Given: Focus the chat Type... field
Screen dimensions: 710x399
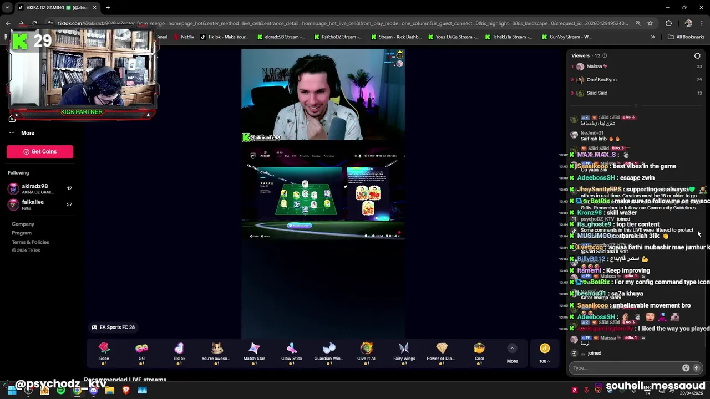Looking at the screenshot, I should pos(626,368).
